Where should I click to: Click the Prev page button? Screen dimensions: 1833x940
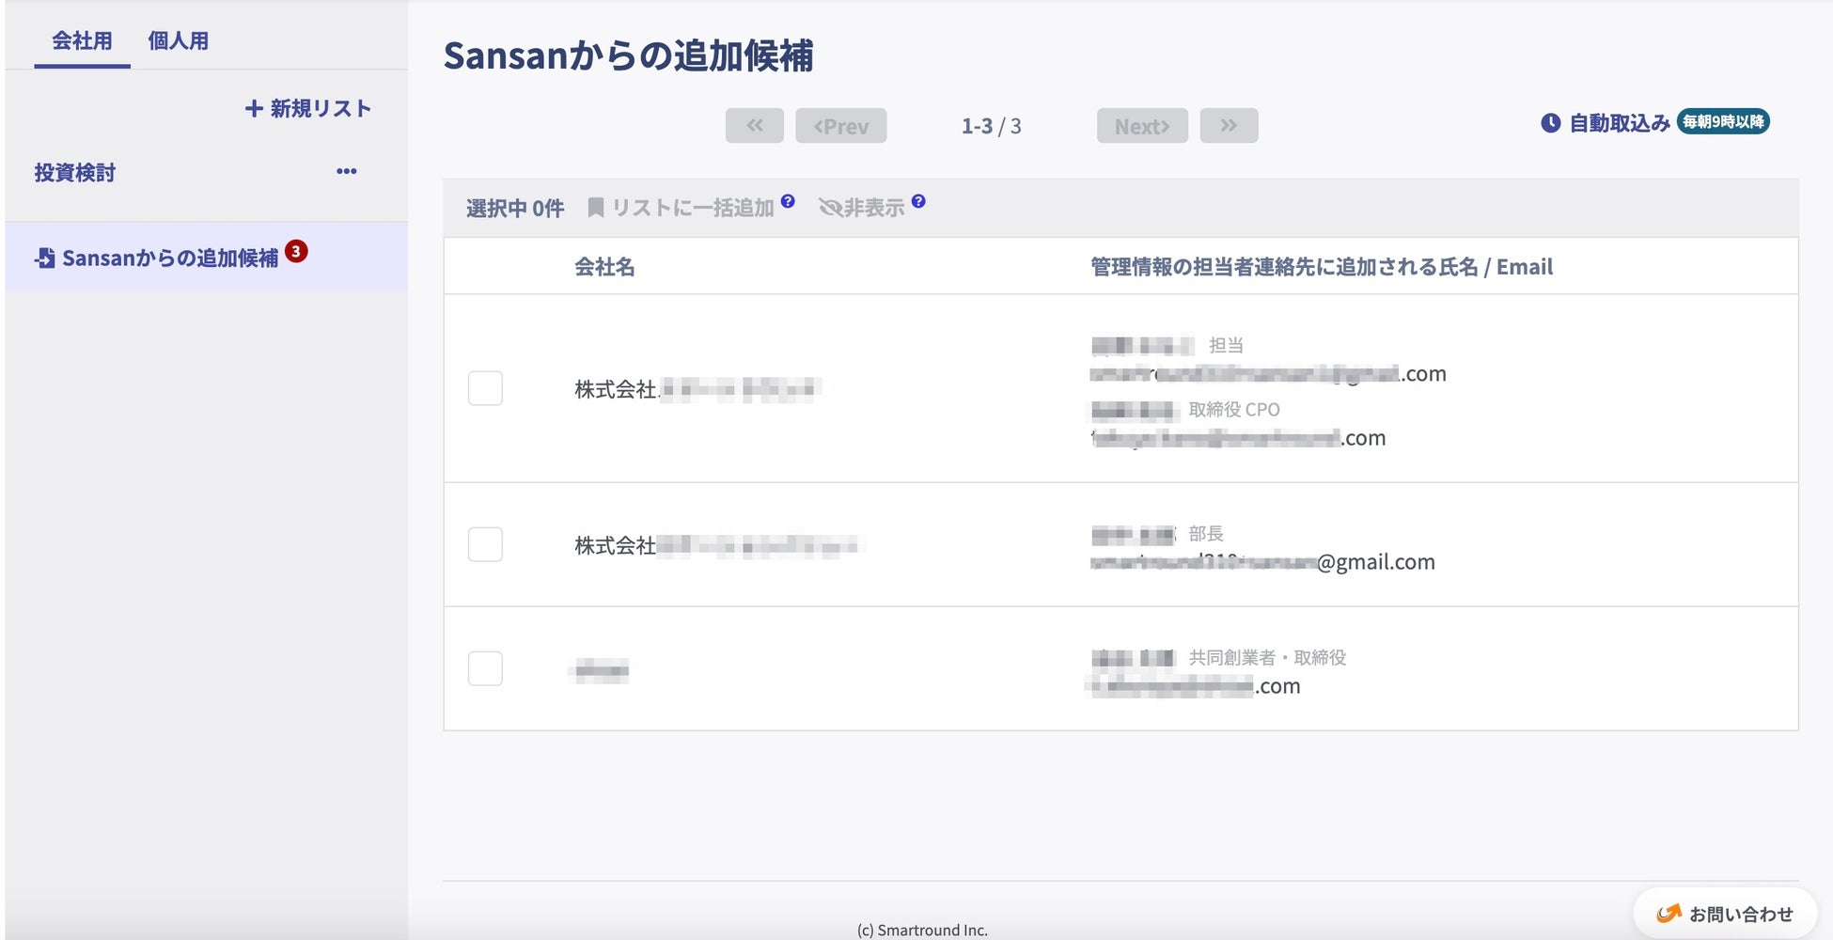tap(841, 126)
